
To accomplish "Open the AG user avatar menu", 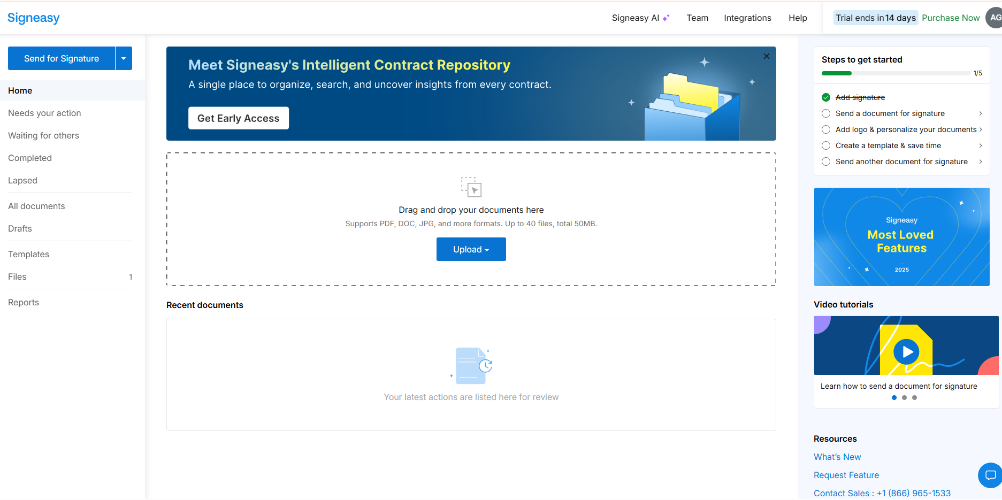I will click(995, 18).
